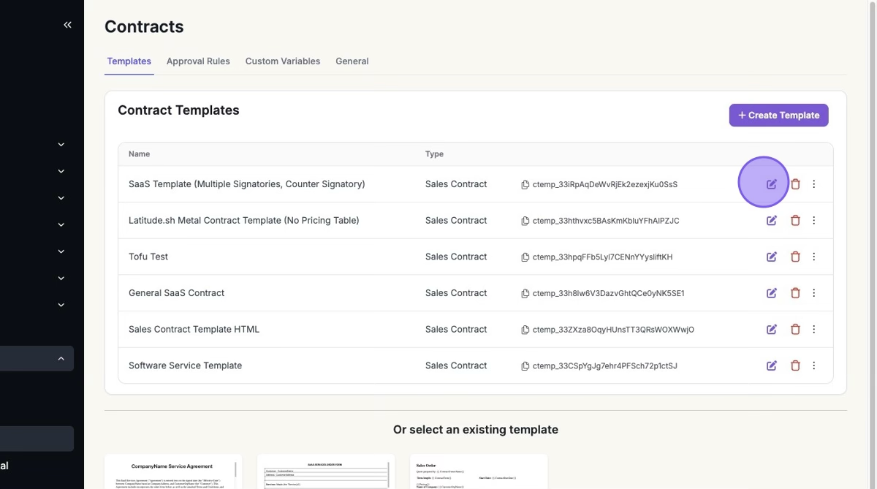Expand the first sidebar section chevron

coord(61,145)
